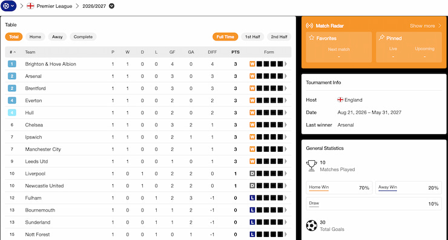Viewport: 448px width, 240px height.
Task: Open Premier League breadcrumb link
Action: pos(54,6)
